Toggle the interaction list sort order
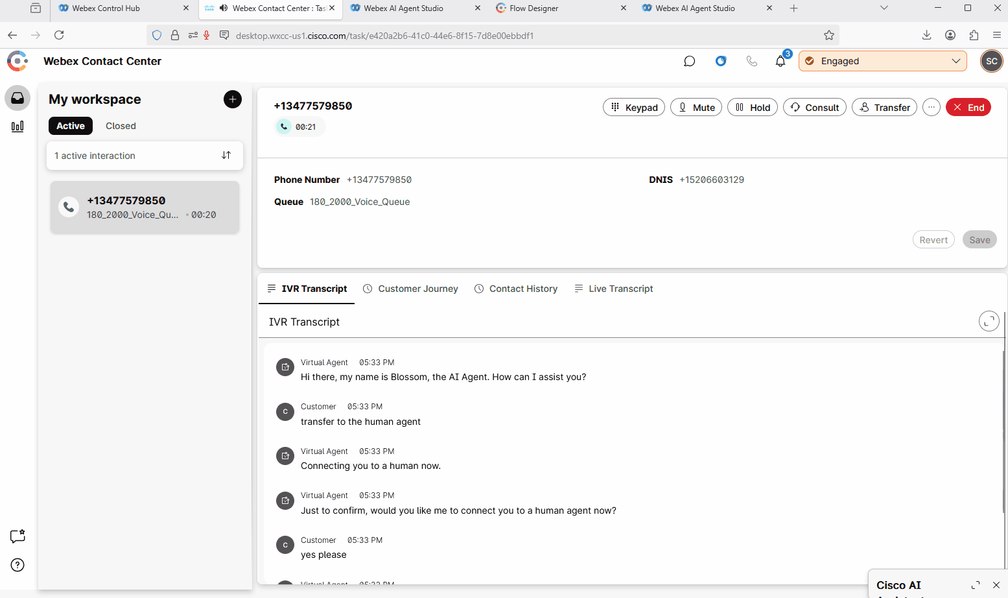The image size is (1008, 598). pos(226,156)
